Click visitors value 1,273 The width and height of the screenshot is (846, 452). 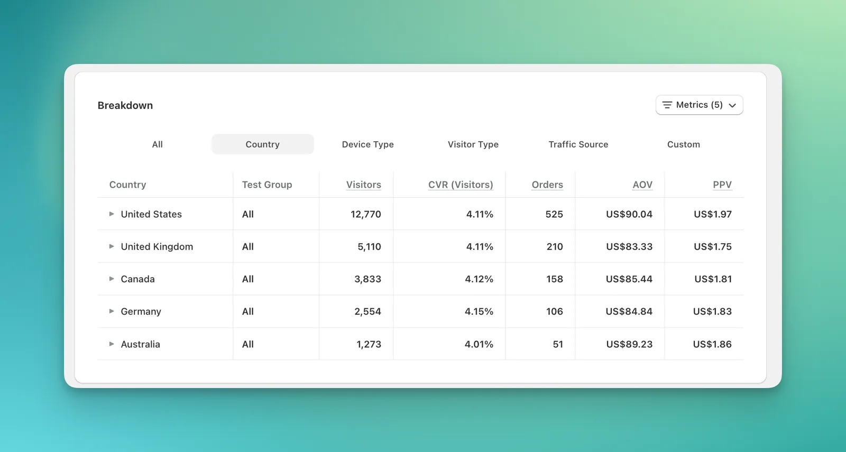[x=369, y=344]
